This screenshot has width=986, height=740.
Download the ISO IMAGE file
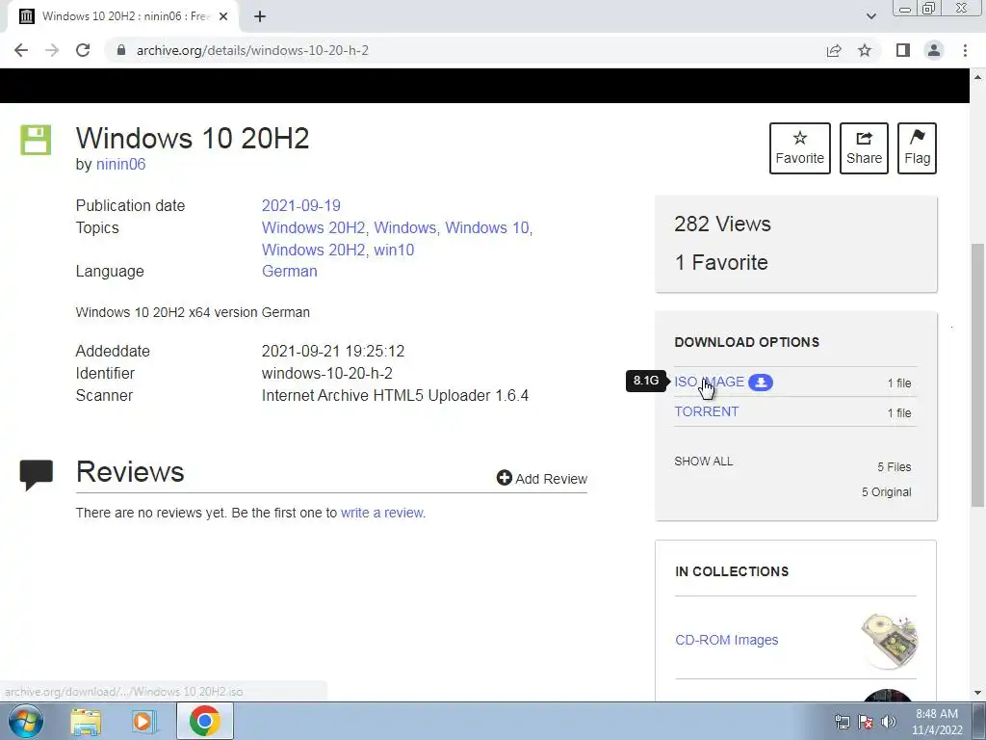click(710, 382)
